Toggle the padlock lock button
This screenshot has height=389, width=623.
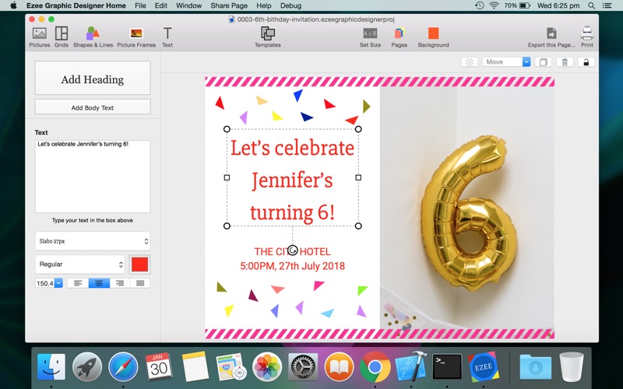tap(586, 62)
